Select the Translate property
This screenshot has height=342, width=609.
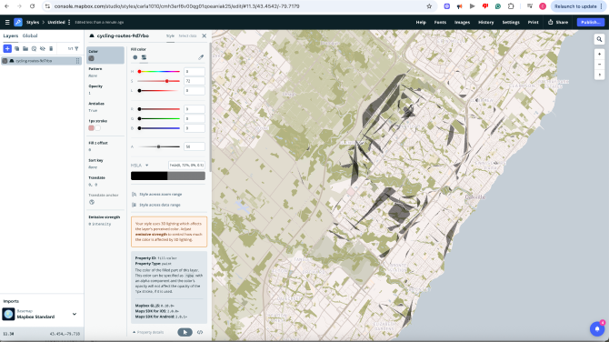point(105,181)
